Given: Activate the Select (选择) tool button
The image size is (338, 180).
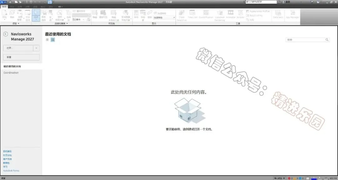Looking at the screenshot, I should 36,15.
